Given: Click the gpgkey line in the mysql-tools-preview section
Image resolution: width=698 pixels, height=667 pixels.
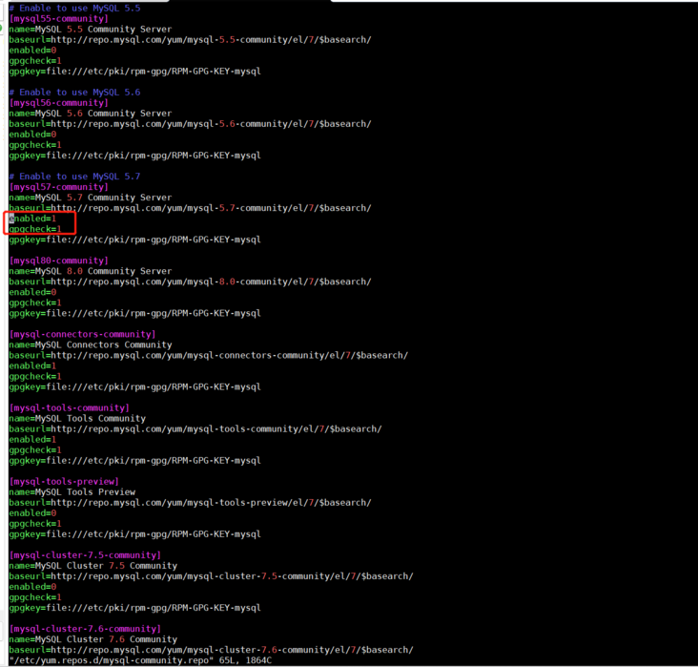Looking at the screenshot, I should pyautogui.click(x=134, y=534).
